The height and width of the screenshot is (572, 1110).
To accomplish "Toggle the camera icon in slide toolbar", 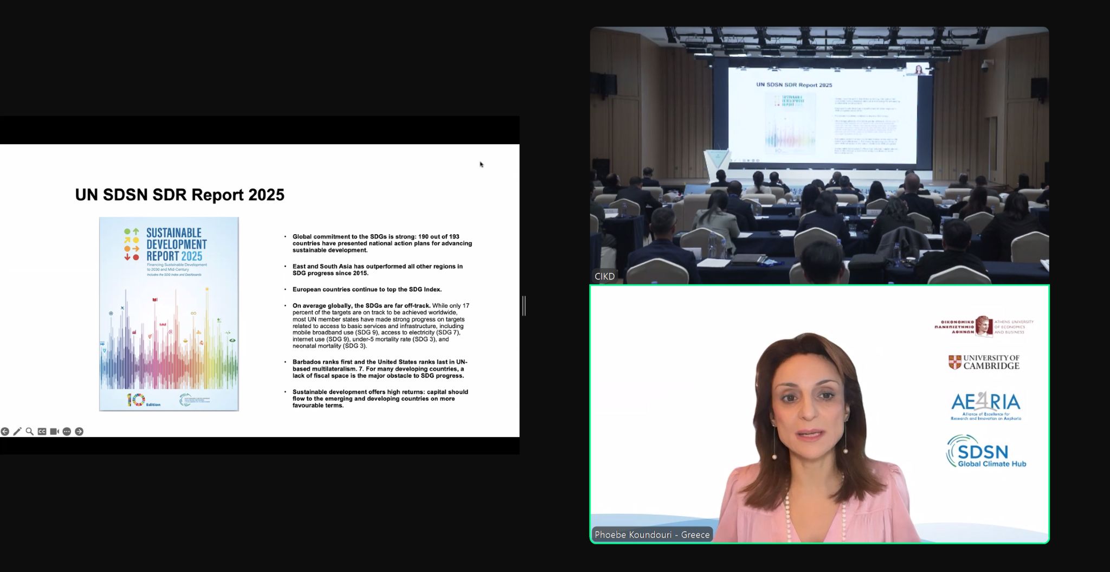I will pyautogui.click(x=54, y=432).
